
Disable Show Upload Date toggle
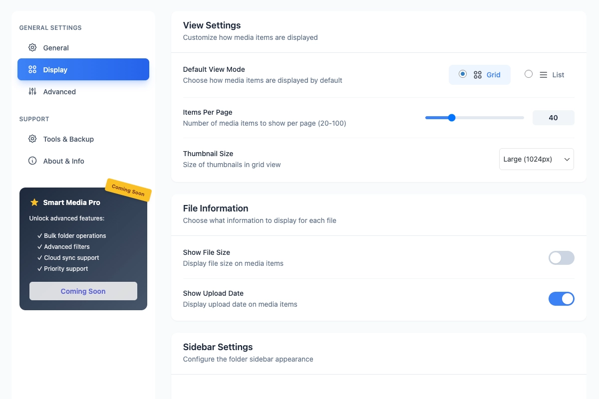point(562,298)
